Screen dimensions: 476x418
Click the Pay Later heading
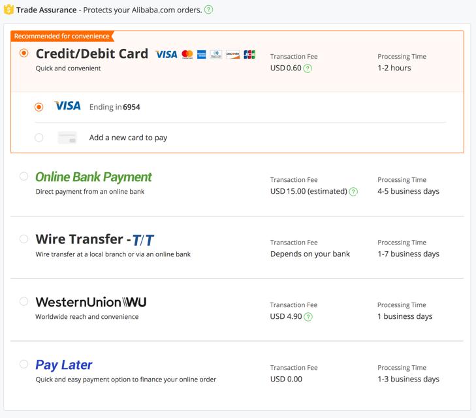click(64, 365)
